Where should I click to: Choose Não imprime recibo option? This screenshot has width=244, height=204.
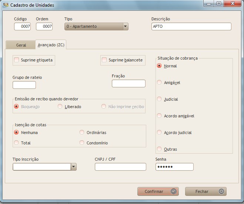(x=104, y=106)
